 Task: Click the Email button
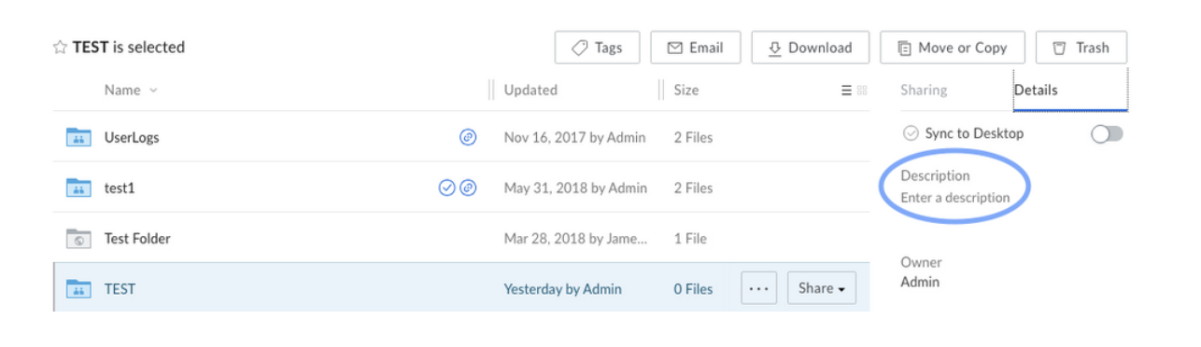pos(695,48)
